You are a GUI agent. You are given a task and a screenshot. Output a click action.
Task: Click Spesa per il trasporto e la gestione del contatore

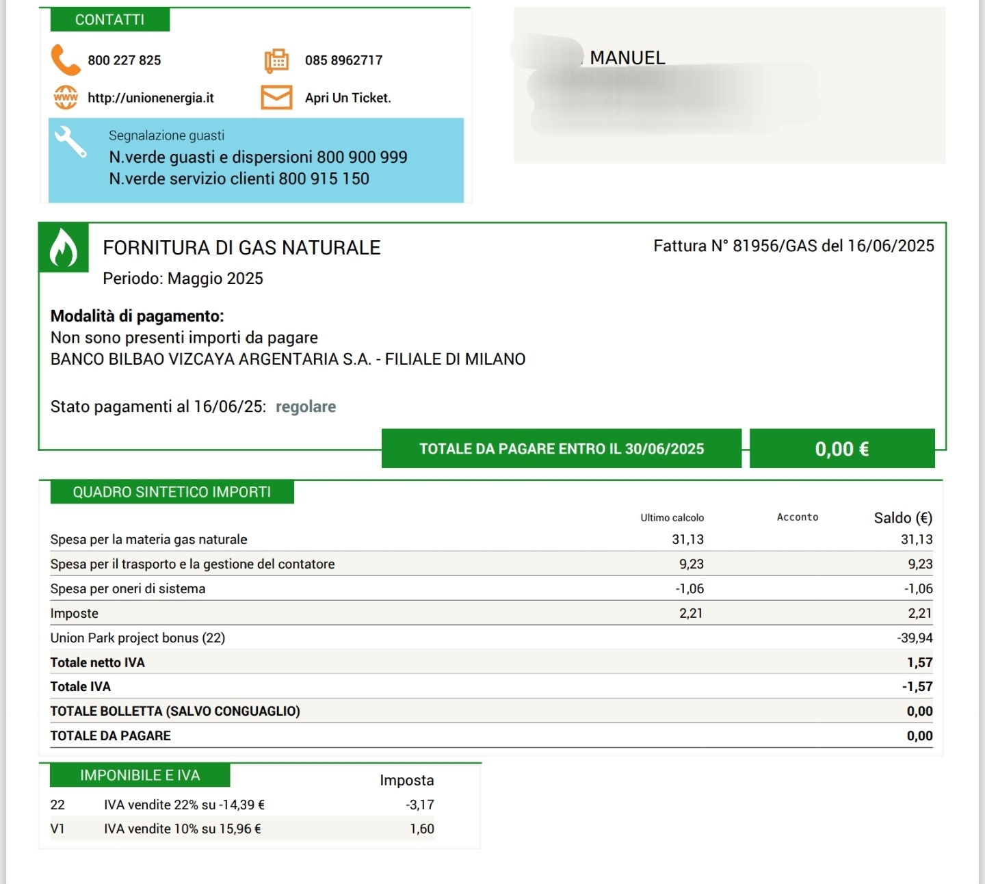192,564
